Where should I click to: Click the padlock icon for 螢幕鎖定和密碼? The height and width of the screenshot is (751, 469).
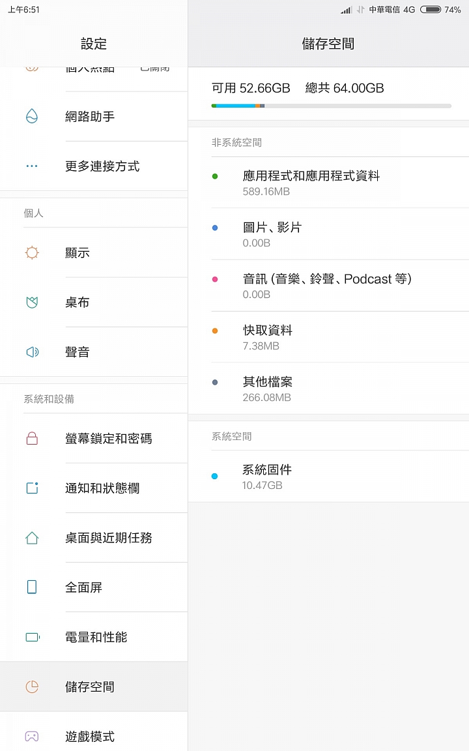(32, 439)
